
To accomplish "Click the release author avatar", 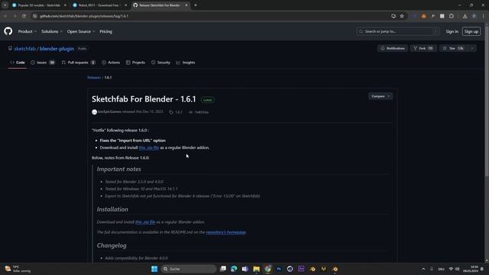I will 94,112.
